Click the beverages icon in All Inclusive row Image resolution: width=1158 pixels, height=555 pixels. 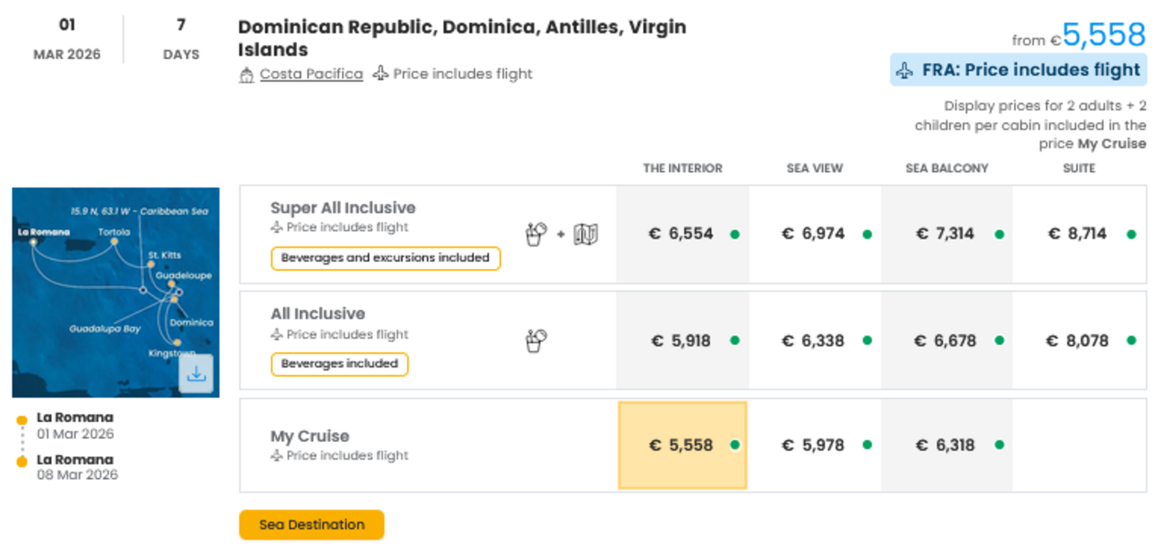tap(536, 341)
